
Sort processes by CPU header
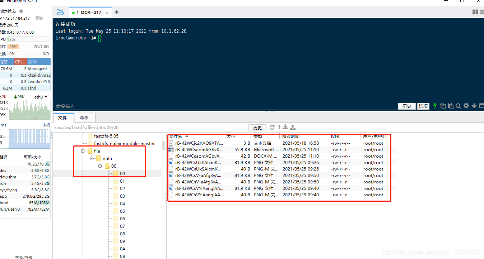[x=20, y=62]
